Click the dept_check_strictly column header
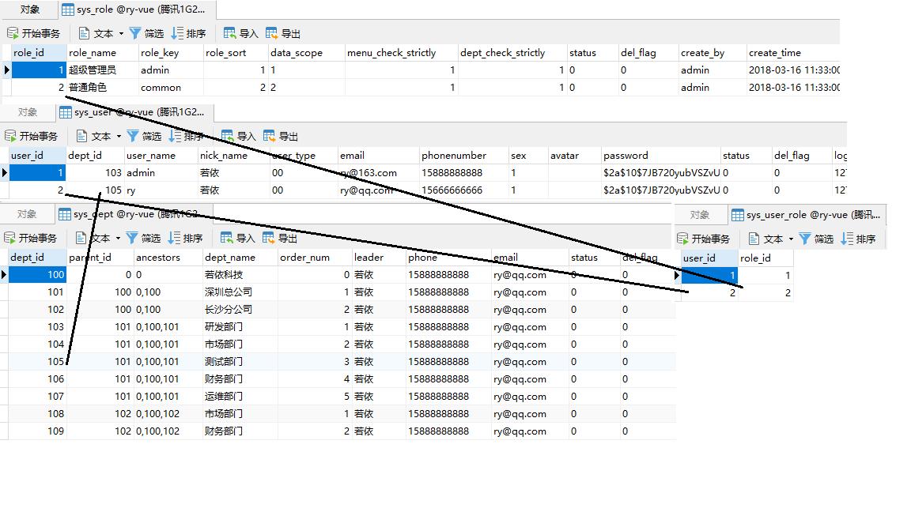Viewport: 911px width, 512px height. 512,53
